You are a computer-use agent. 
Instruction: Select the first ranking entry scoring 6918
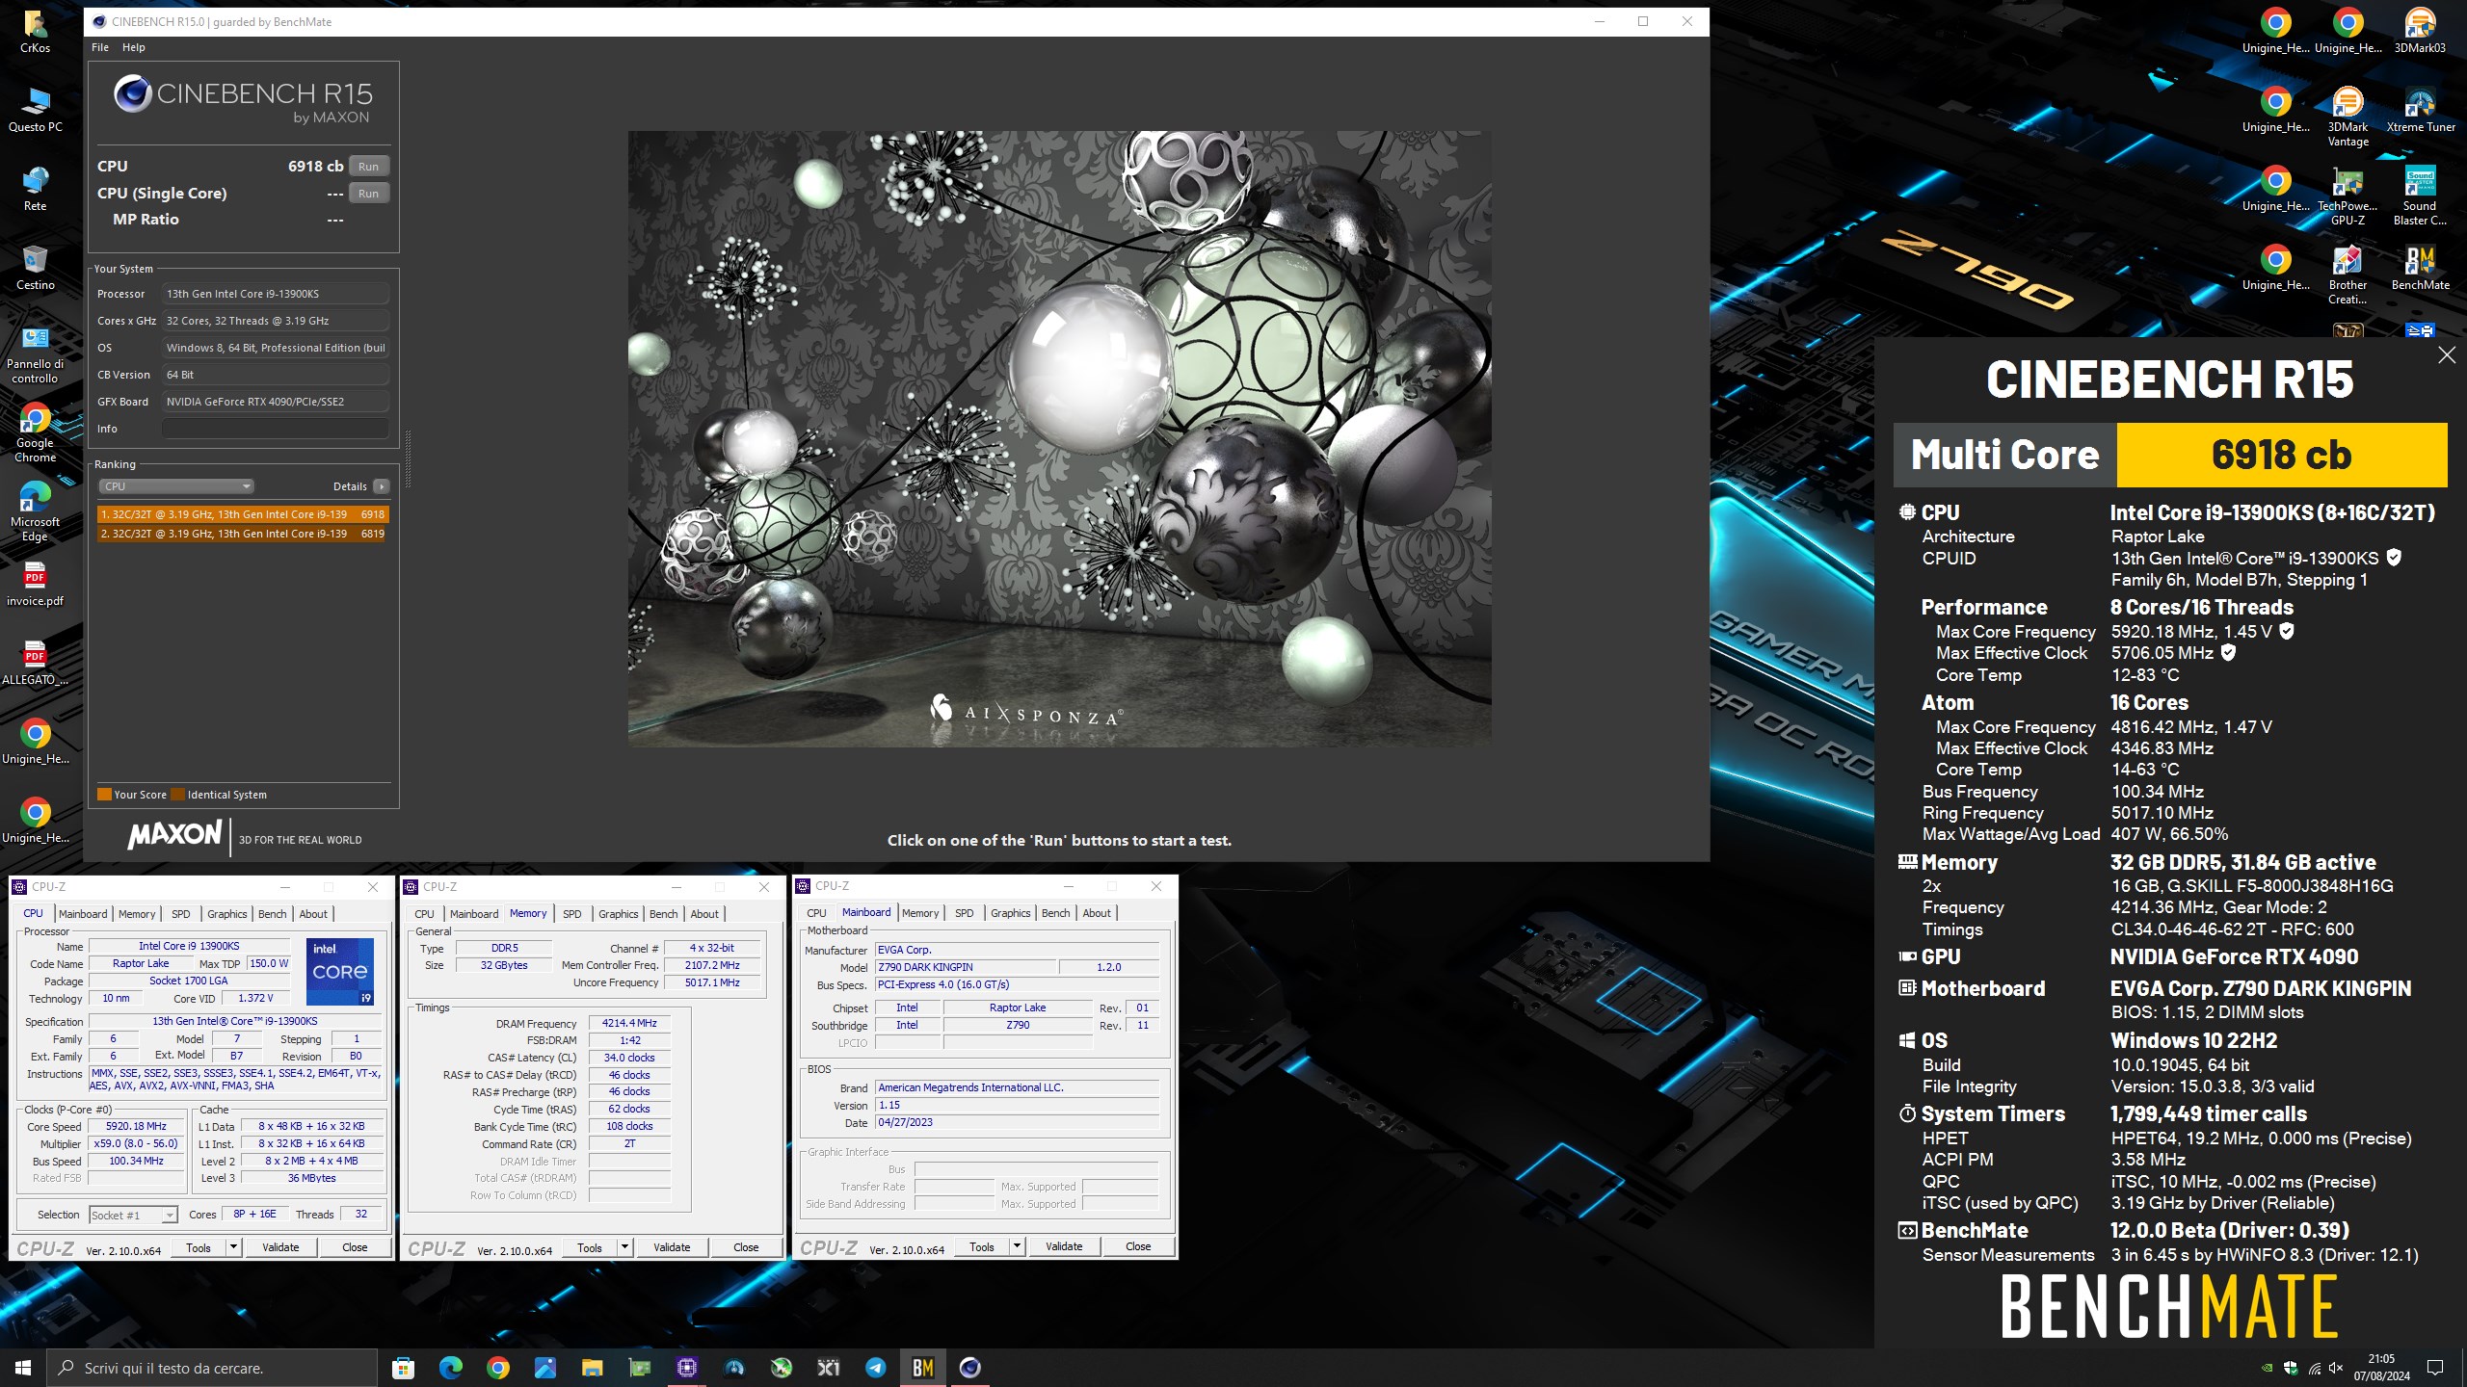[x=243, y=514]
